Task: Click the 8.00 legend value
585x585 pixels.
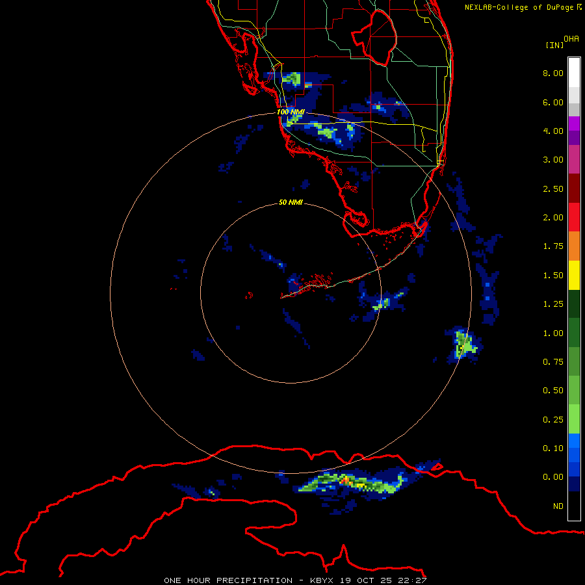Action: 553,73
